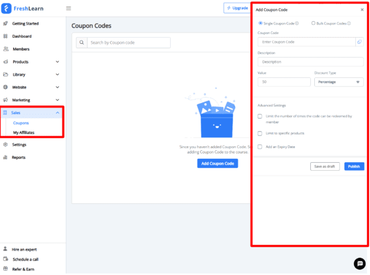Click the generate coupon code icon
370x275 pixels.
tap(359, 42)
